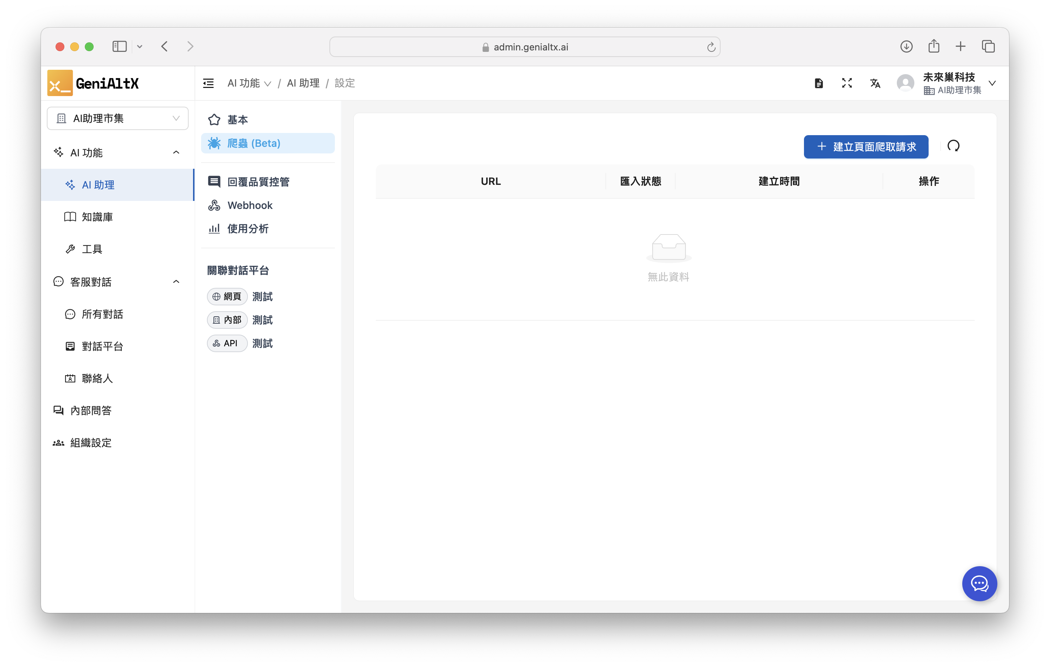Click the refresh icon beside the create crawl button
This screenshot has height=667, width=1050.
[953, 146]
